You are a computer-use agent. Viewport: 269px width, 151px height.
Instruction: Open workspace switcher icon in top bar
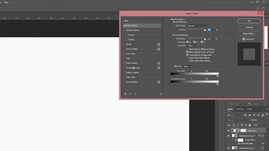coord(264,8)
